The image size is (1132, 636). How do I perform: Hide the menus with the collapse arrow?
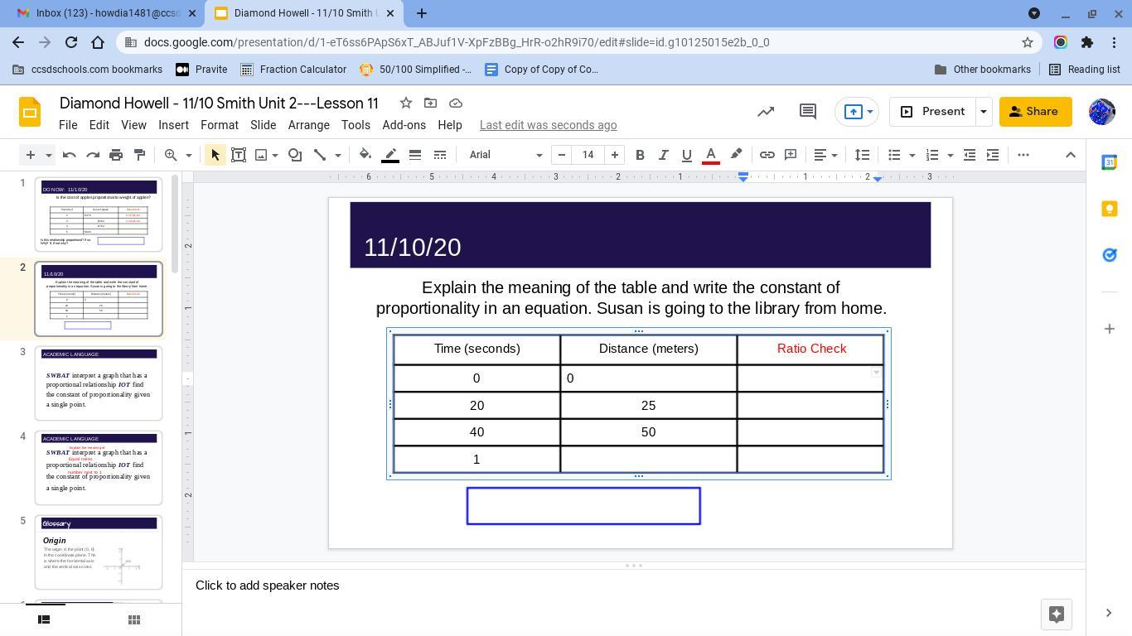coord(1070,155)
